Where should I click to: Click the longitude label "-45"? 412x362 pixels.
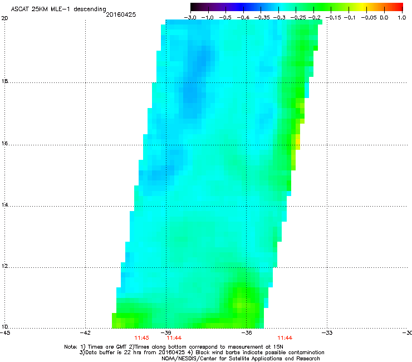point(5,332)
